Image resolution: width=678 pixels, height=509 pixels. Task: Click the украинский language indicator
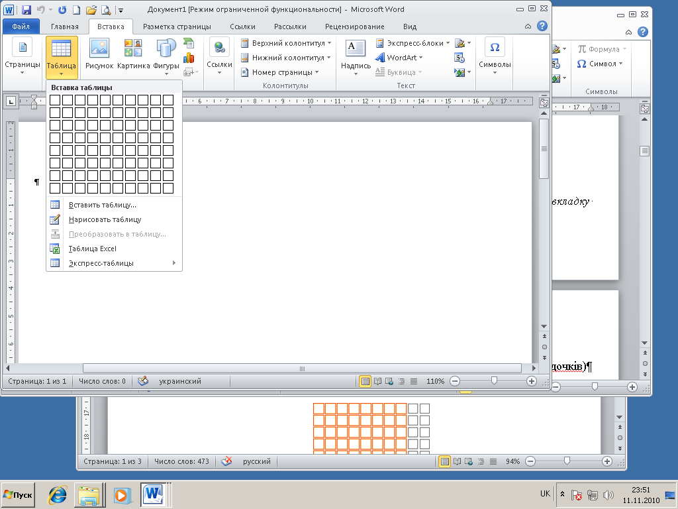coord(180,381)
